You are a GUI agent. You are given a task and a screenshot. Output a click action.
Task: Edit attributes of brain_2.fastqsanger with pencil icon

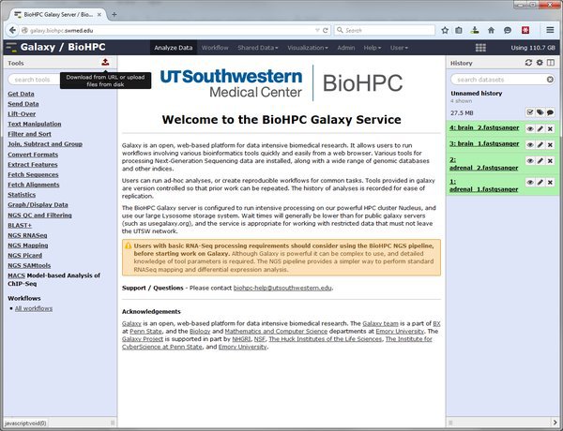click(x=540, y=128)
